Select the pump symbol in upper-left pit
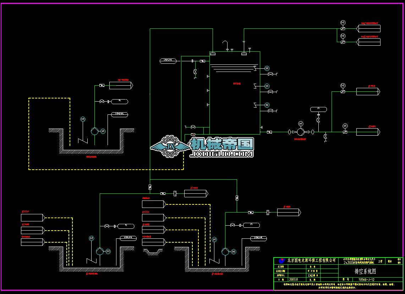Image resolution: width=405 pixels, height=294 pixels. coord(94,131)
